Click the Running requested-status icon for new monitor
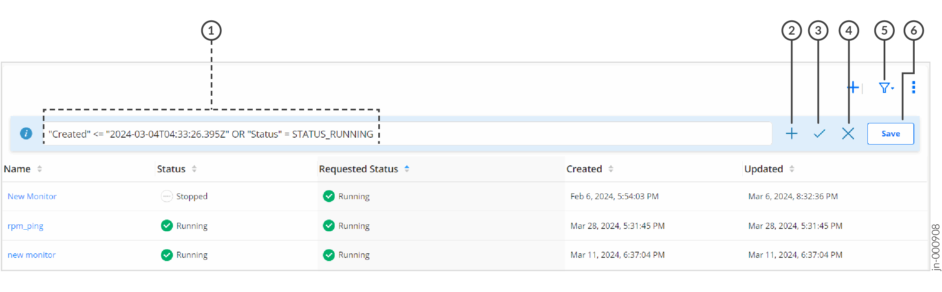The width and height of the screenshot is (942, 292). [329, 255]
